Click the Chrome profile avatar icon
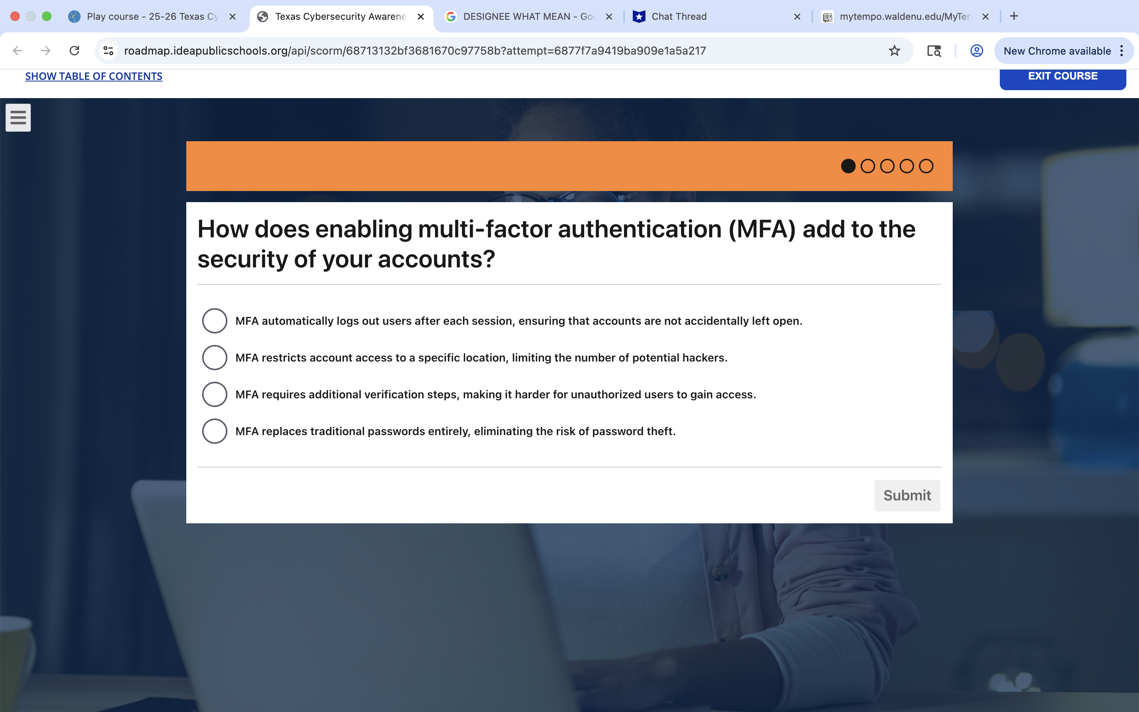This screenshot has height=712, width=1139. [x=976, y=51]
